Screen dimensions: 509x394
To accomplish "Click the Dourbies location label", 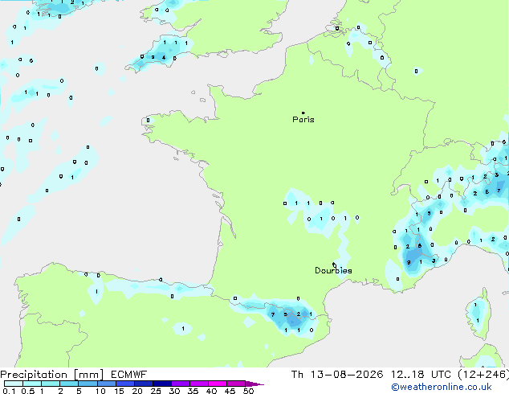I will click(333, 270).
